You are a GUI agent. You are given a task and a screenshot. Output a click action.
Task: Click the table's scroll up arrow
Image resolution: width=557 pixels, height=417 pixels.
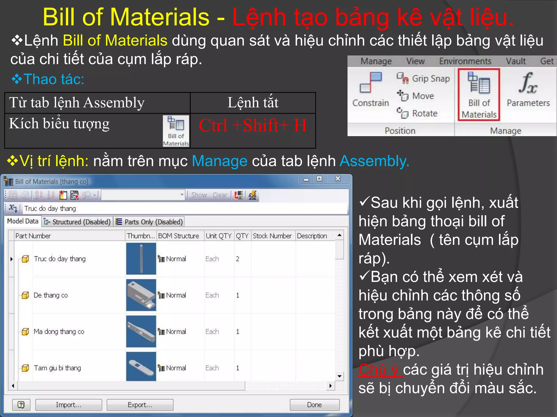pos(339,235)
